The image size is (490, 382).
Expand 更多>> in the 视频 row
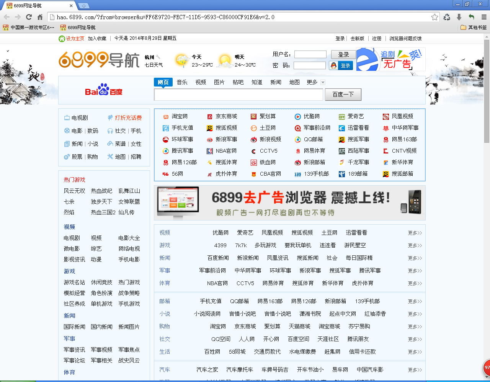pyautogui.click(x=415, y=233)
